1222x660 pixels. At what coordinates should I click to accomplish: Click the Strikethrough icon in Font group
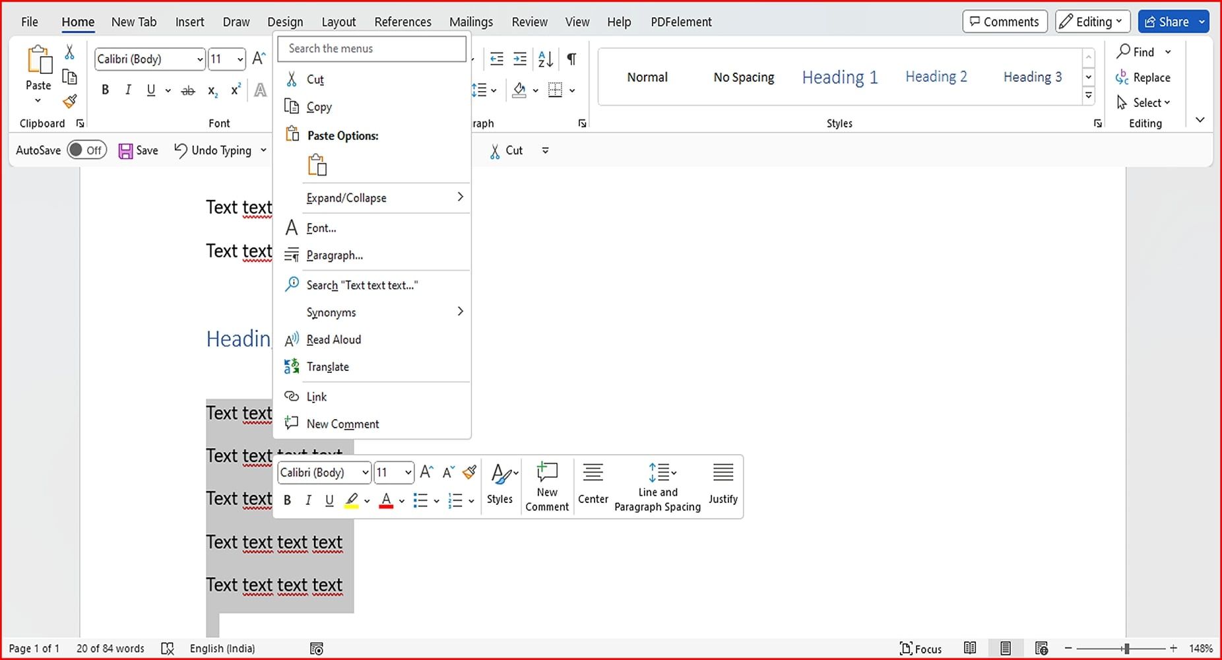pos(188,90)
